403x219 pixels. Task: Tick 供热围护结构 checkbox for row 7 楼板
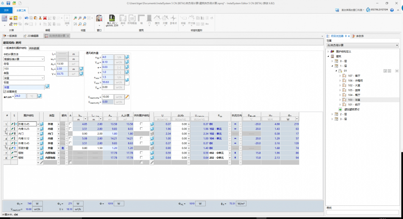[141, 153]
